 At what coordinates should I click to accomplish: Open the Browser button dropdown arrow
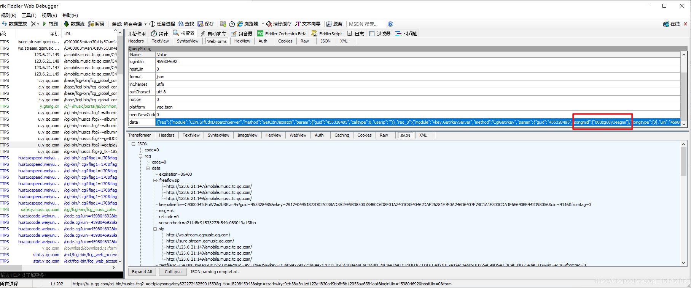click(x=263, y=24)
